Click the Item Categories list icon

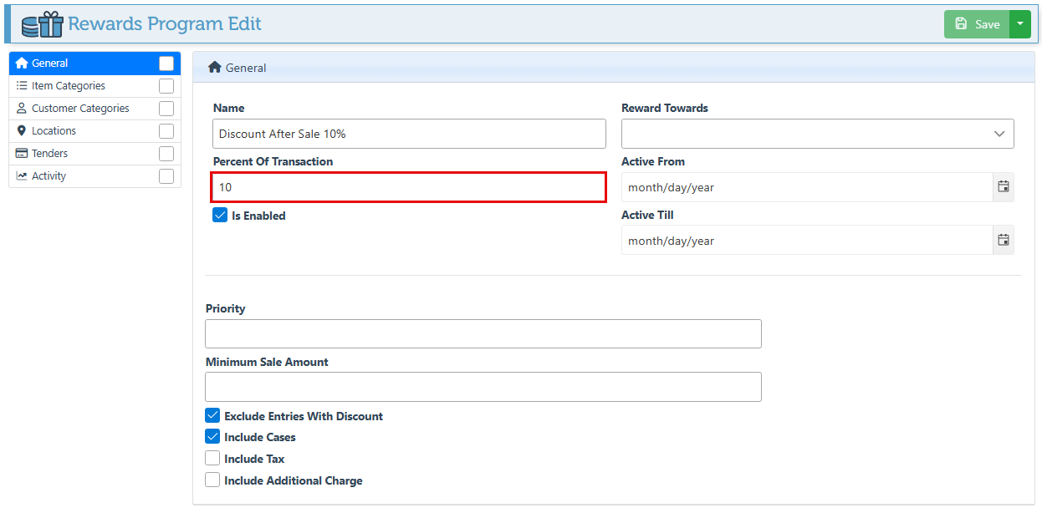(22, 85)
